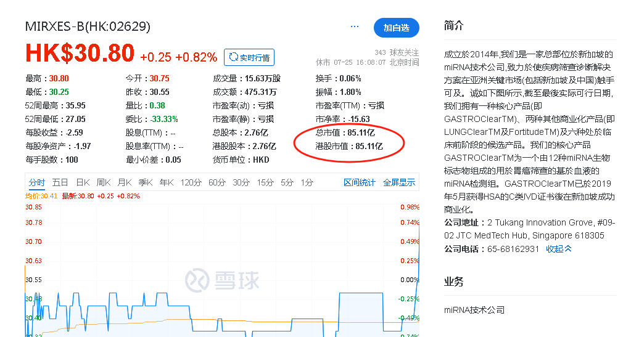Click the miRNA技术公司 business text
This screenshot has width=631, height=337.
coord(474,310)
